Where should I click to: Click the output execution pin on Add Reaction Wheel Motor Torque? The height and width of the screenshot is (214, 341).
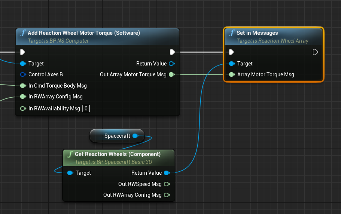click(x=172, y=52)
